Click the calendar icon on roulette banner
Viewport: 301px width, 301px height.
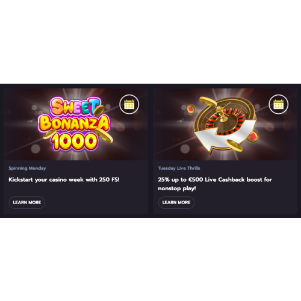click(279, 104)
